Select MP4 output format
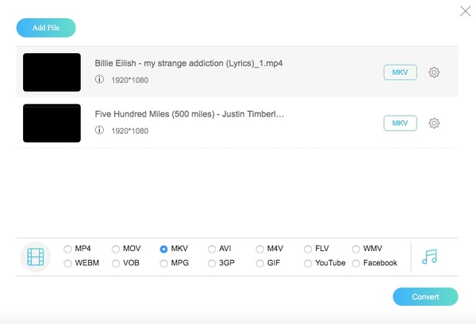Screen dimensions: 476x324 (x=68, y=249)
